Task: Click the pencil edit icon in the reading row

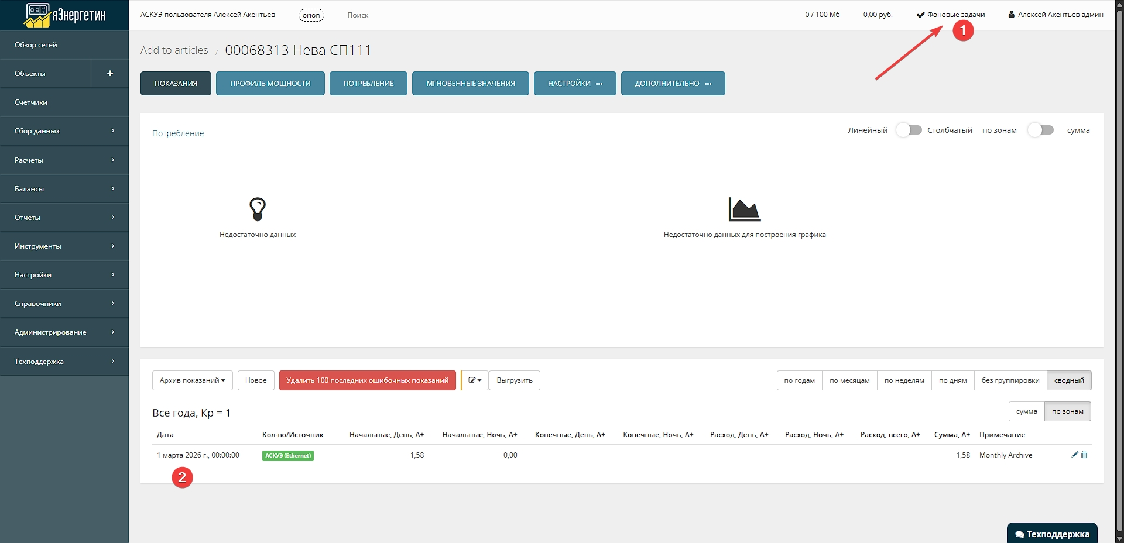Action: [x=1074, y=455]
